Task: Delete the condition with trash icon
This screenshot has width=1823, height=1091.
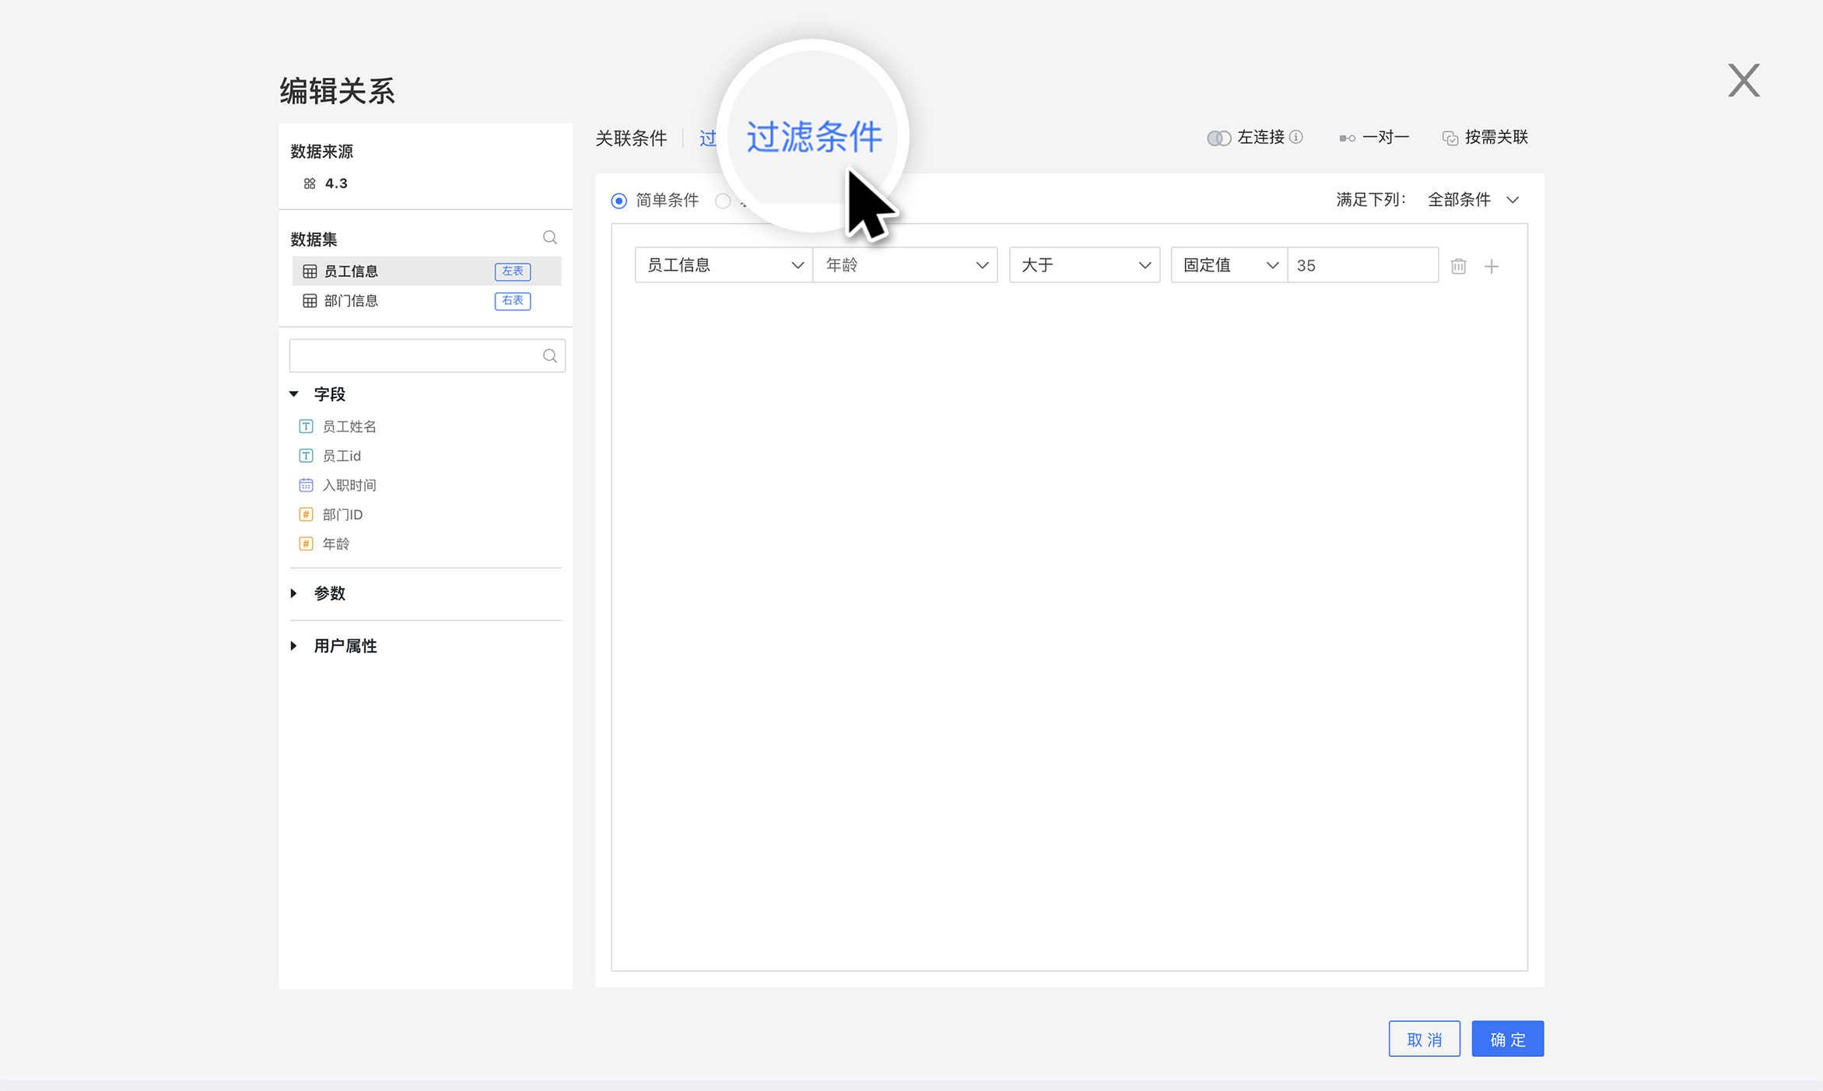Action: [1459, 266]
